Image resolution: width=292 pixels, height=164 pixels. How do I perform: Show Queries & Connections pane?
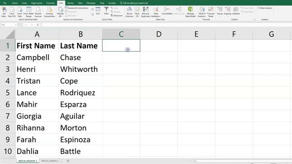[x=77, y=8]
